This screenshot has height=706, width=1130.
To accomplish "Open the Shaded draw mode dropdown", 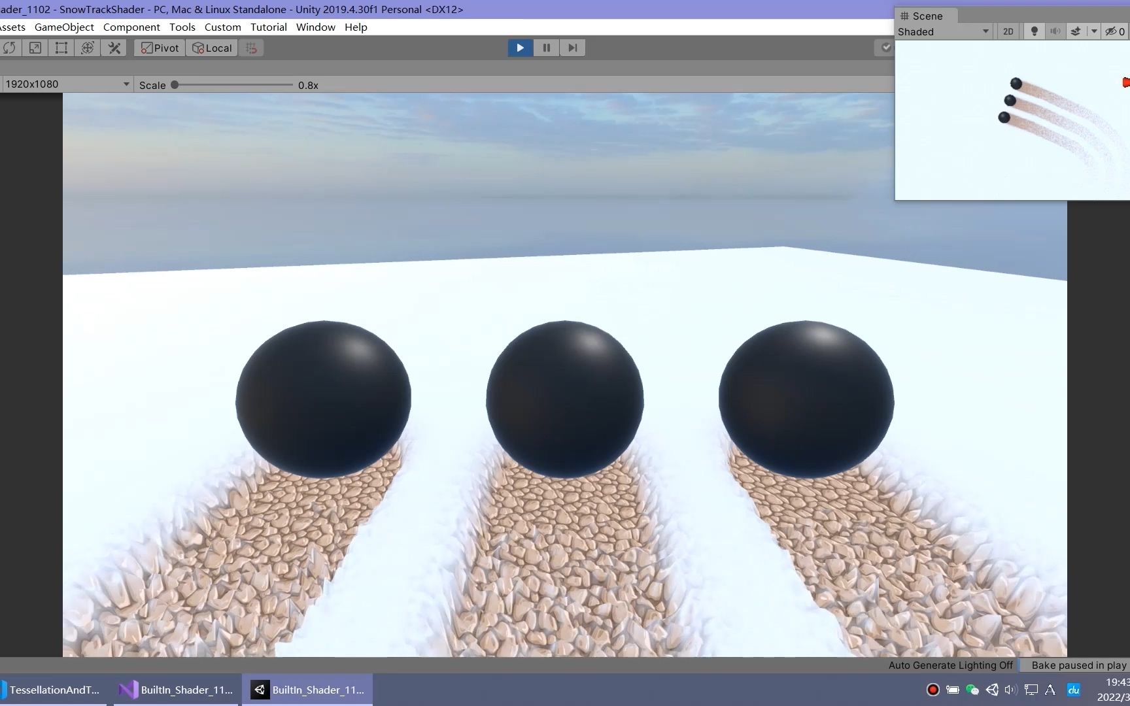I will (944, 31).
